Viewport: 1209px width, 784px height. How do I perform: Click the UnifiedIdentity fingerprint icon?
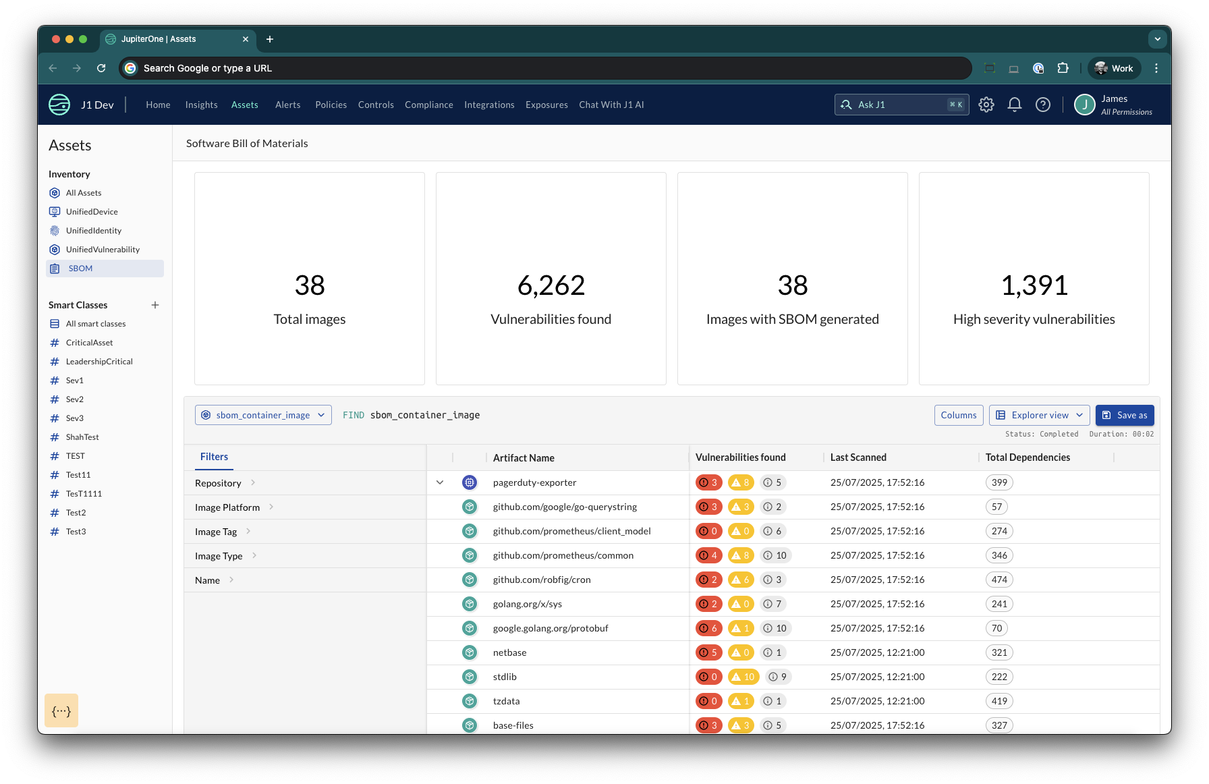[x=55, y=231]
